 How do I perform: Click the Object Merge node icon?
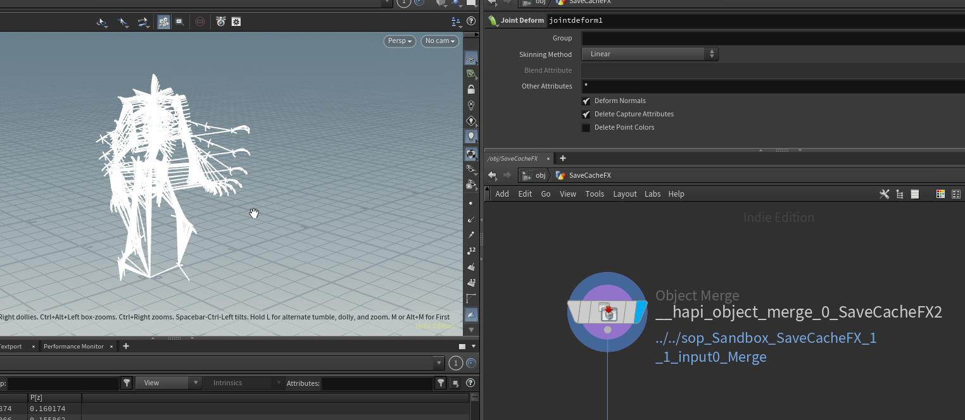pyautogui.click(x=607, y=312)
